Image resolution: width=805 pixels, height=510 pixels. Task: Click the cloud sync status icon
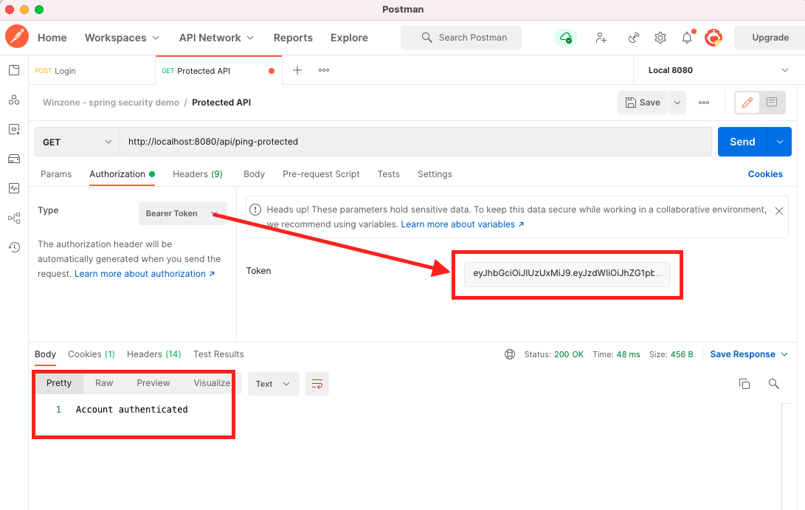566,38
